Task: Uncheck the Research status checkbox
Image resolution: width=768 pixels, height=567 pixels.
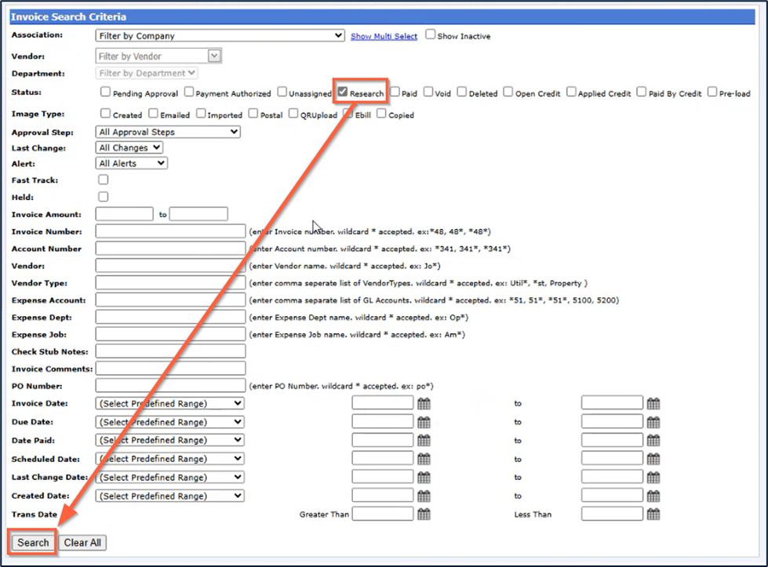Action: [342, 92]
